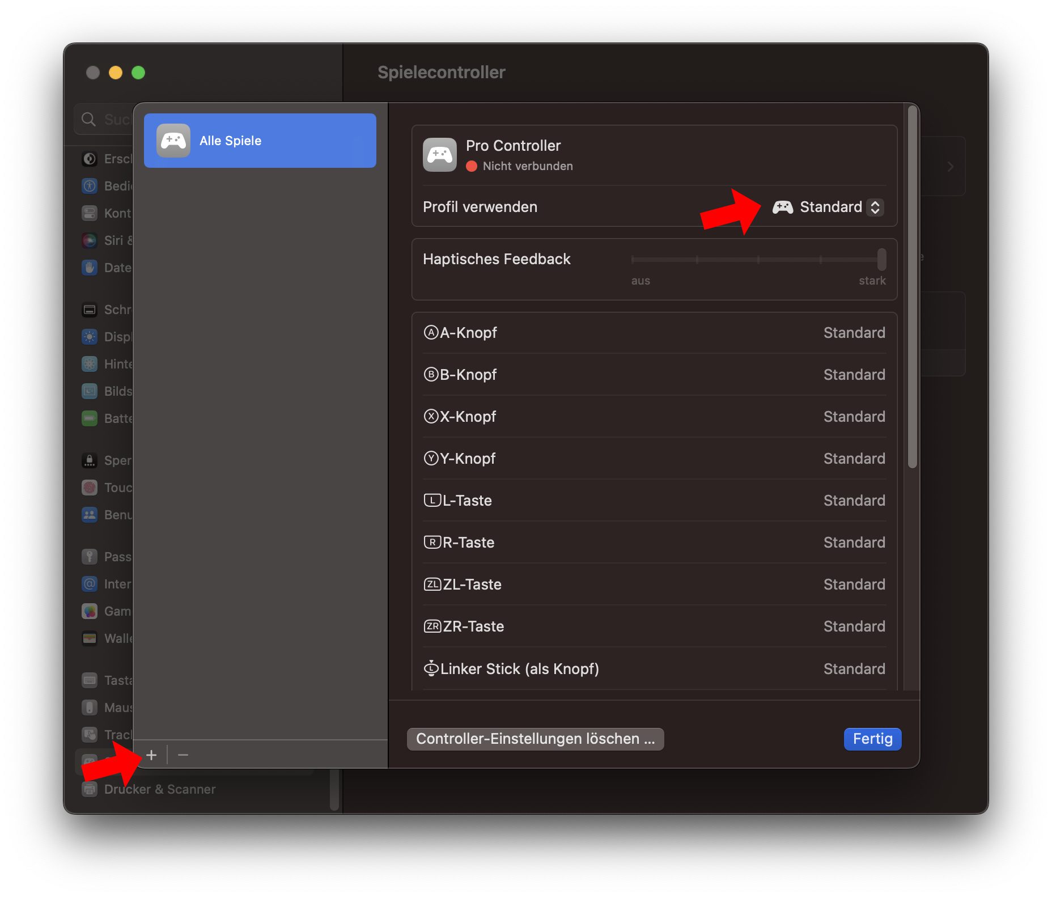Open Linker Stick (als Knopf) mapping
This screenshot has height=898, width=1052.
pyautogui.click(x=654, y=669)
